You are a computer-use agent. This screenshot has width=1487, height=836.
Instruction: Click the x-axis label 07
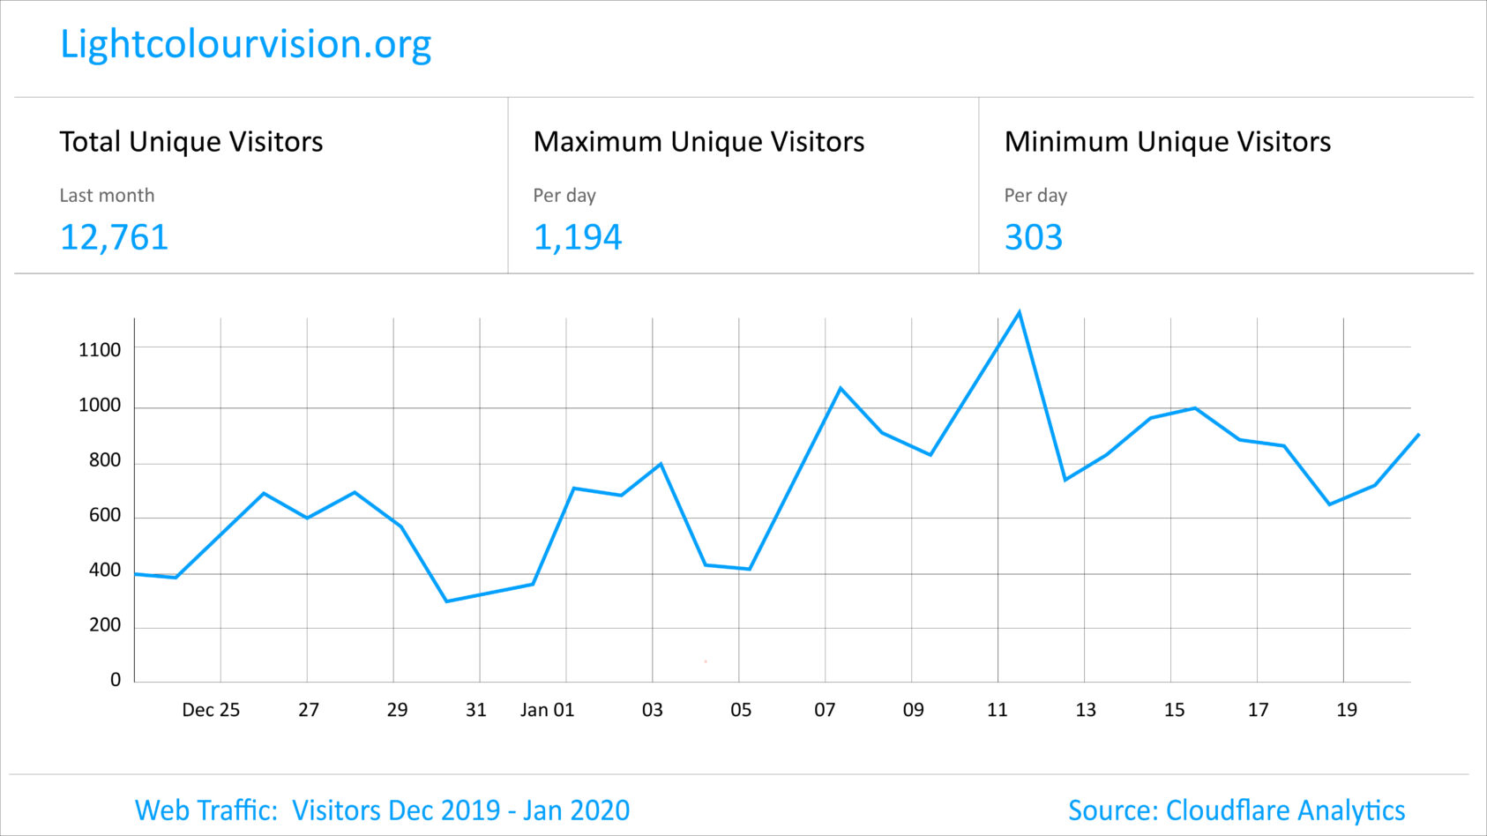(825, 710)
